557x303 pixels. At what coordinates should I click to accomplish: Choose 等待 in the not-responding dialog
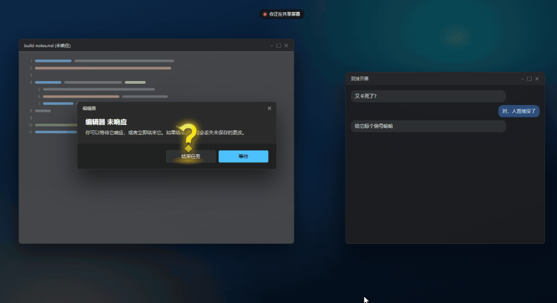coord(243,156)
